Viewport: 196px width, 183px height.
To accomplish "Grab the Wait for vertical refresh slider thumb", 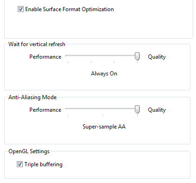I will 137,56.
